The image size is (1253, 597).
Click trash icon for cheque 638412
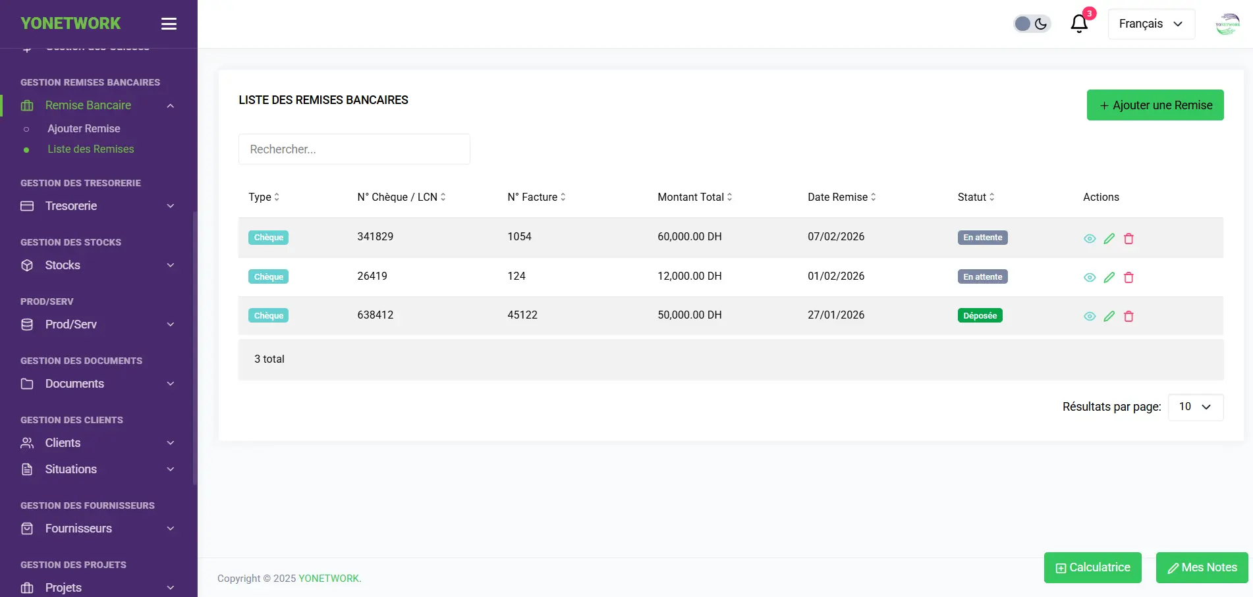pyautogui.click(x=1128, y=317)
